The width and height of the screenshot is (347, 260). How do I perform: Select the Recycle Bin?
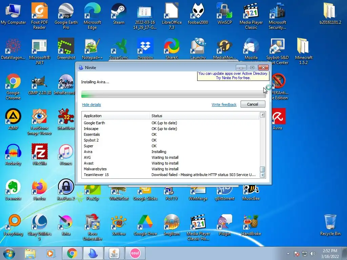click(x=330, y=225)
